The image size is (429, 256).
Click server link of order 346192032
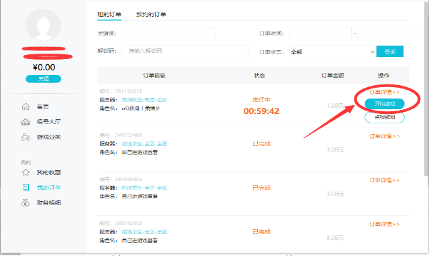click(144, 232)
